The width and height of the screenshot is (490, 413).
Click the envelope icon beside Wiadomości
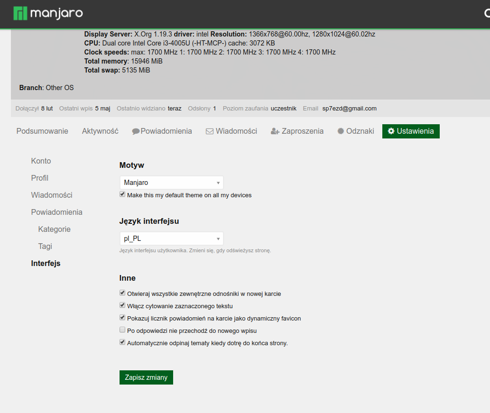(209, 131)
